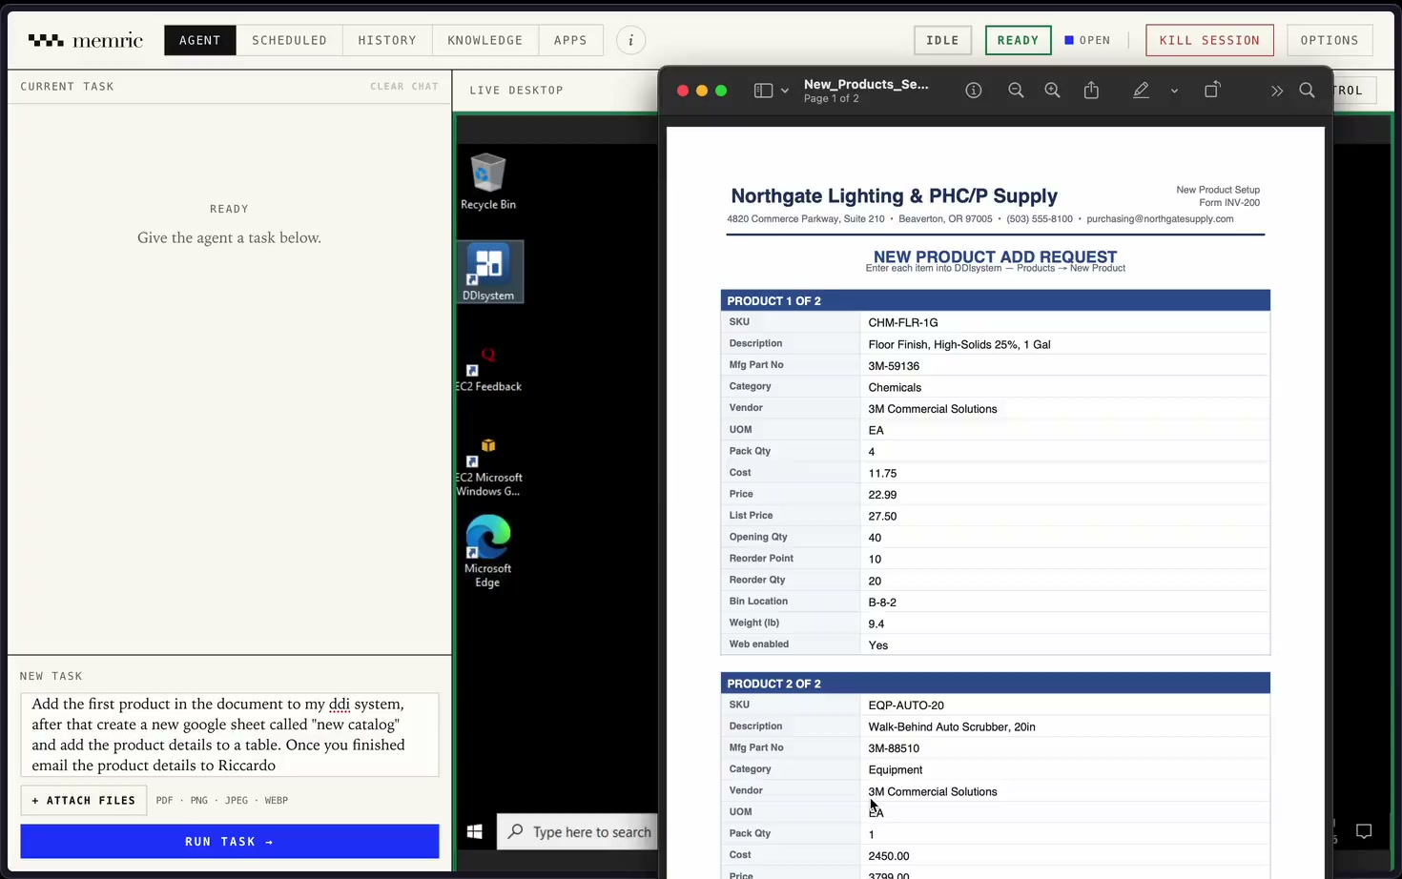Select the EC2 Microsoft Windows Guide shortcut
Image resolution: width=1402 pixels, height=879 pixels.
[x=488, y=467]
